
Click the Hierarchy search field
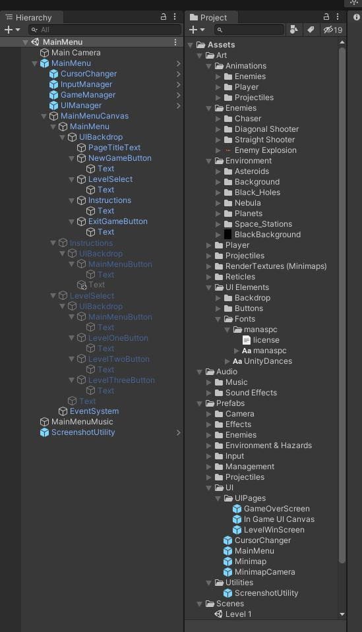click(105, 30)
